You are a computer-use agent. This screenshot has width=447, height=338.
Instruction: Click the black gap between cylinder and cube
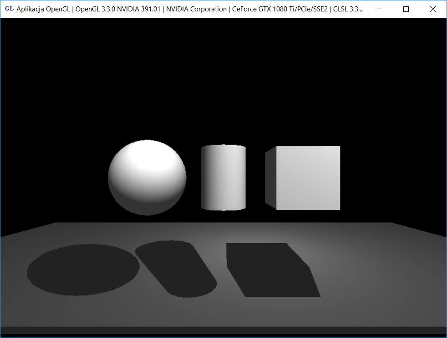coord(255,178)
